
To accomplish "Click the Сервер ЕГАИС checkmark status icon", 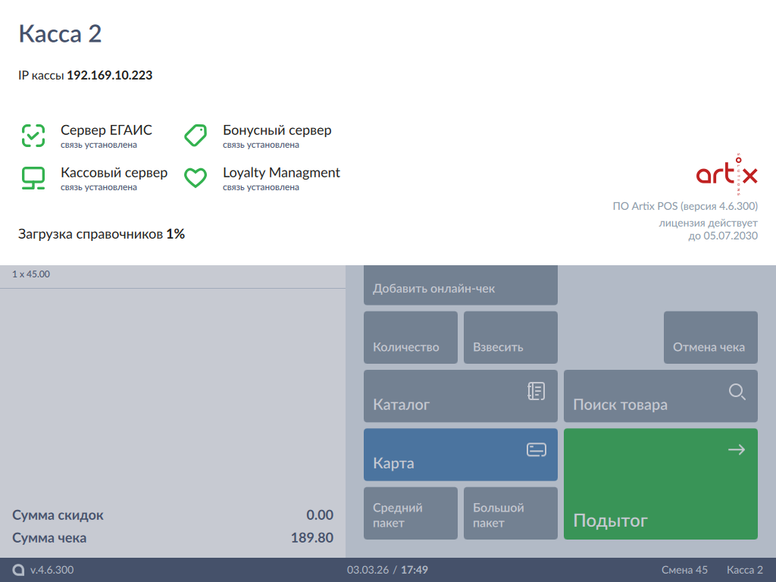I will [x=33, y=136].
